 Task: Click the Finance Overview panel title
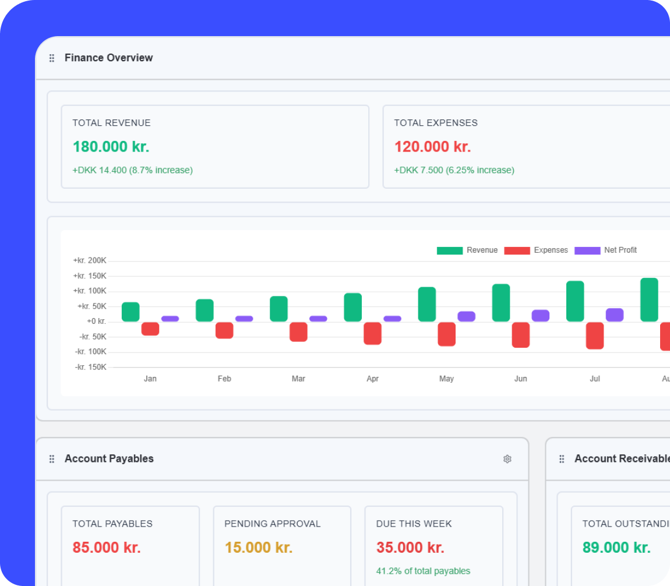click(x=108, y=58)
